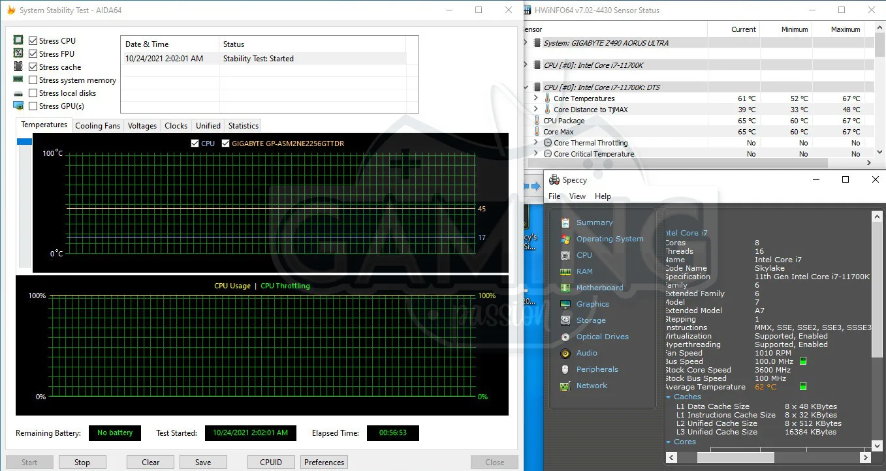Click the Storage drive icon in Speccy
Viewport: 886px width, 471px height.
pyautogui.click(x=565, y=320)
